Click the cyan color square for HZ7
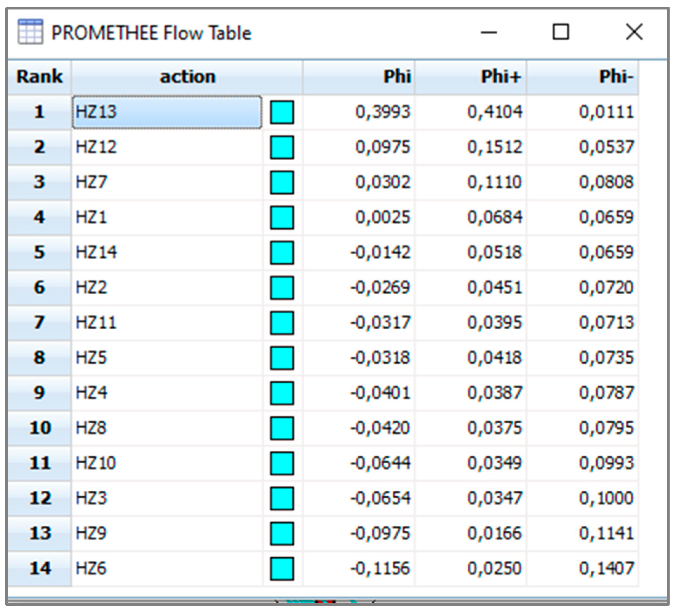The width and height of the screenshot is (677, 611). coord(282,182)
